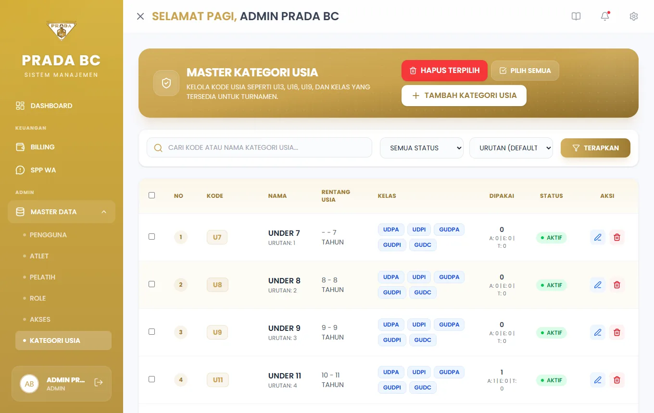654x413 pixels.
Task: Close the sidebar with the X icon
Action: tap(140, 16)
